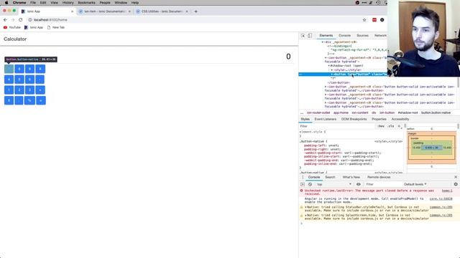Show the console sidebar icon

[x=303, y=184]
